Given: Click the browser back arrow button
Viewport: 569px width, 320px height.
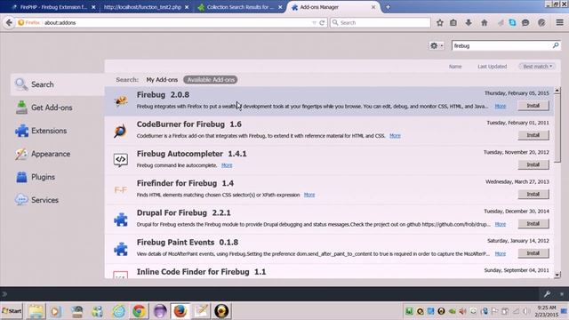Looking at the screenshot, I should coord(9,22).
